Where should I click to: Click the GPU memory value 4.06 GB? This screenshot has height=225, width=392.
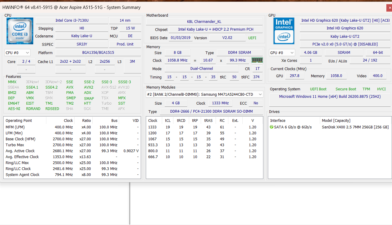[x=311, y=53]
